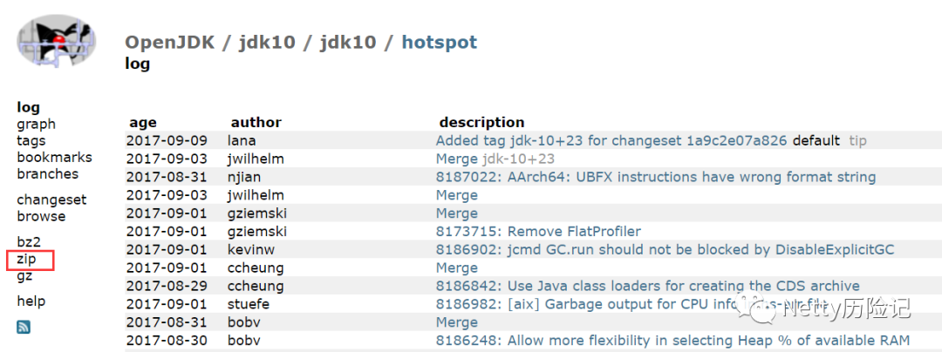Open the tags page
The height and width of the screenshot is (352, 942).
31,140
